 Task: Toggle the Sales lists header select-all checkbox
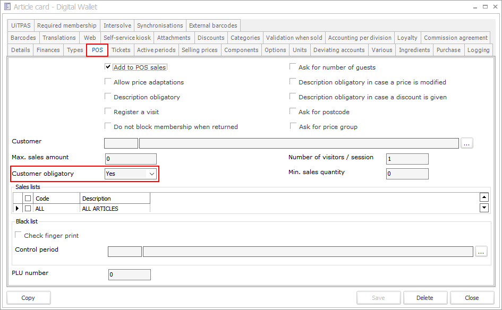tap(28, 198)
